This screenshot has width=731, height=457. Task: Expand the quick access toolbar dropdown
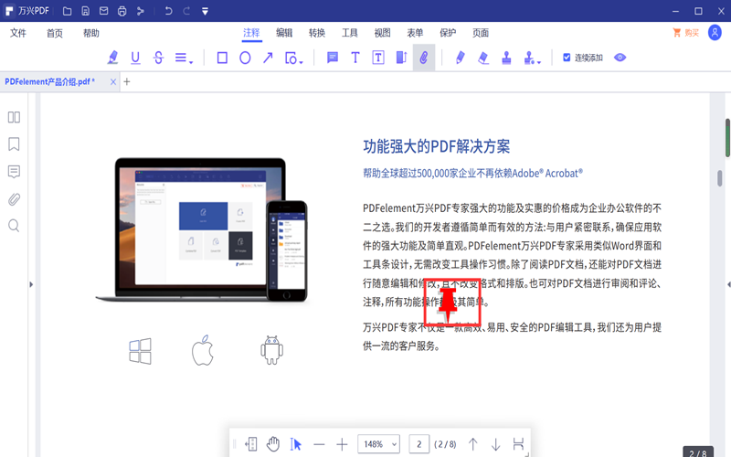point(205,11)
